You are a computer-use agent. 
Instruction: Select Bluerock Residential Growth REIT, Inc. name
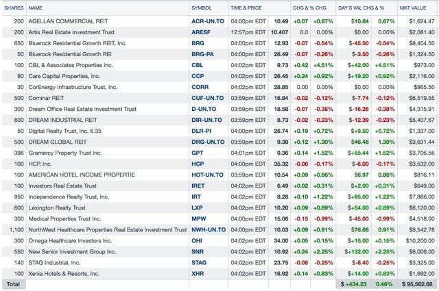point(78,43)
